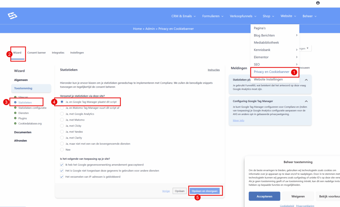Screen dimensions: 340x207
Task: Click the site logo icon in header
Action: tap(13, 16)
